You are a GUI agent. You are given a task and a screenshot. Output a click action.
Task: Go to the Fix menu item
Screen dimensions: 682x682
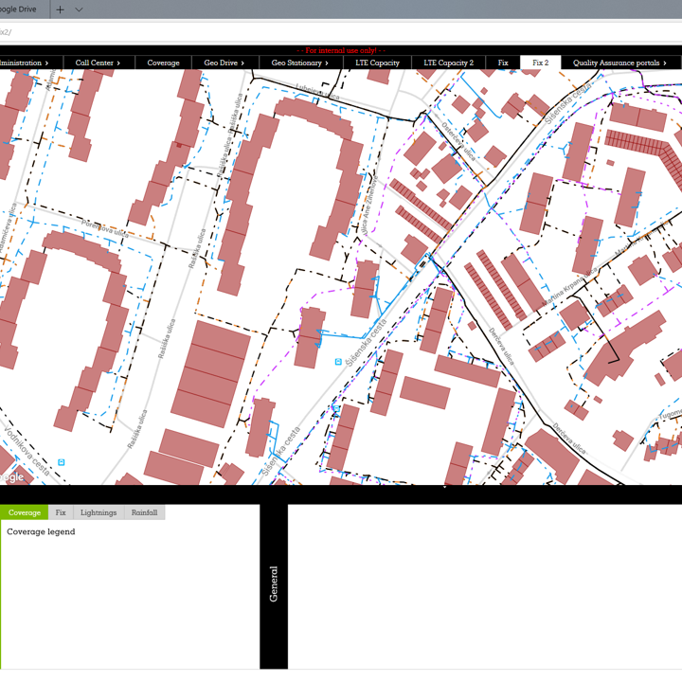coord(503,63)
